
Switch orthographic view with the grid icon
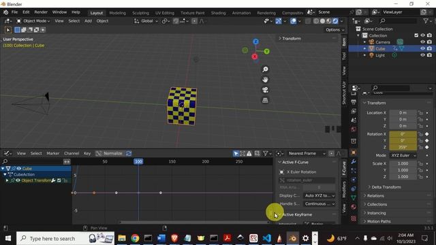[x=265, y=100]
